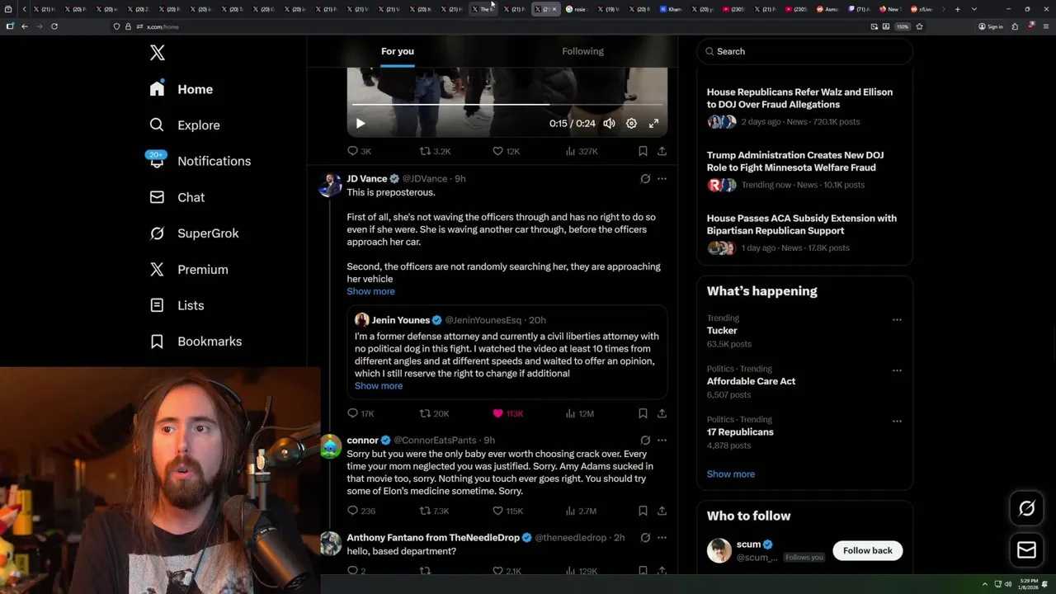Click the Search input field

(x=805, y=51)
